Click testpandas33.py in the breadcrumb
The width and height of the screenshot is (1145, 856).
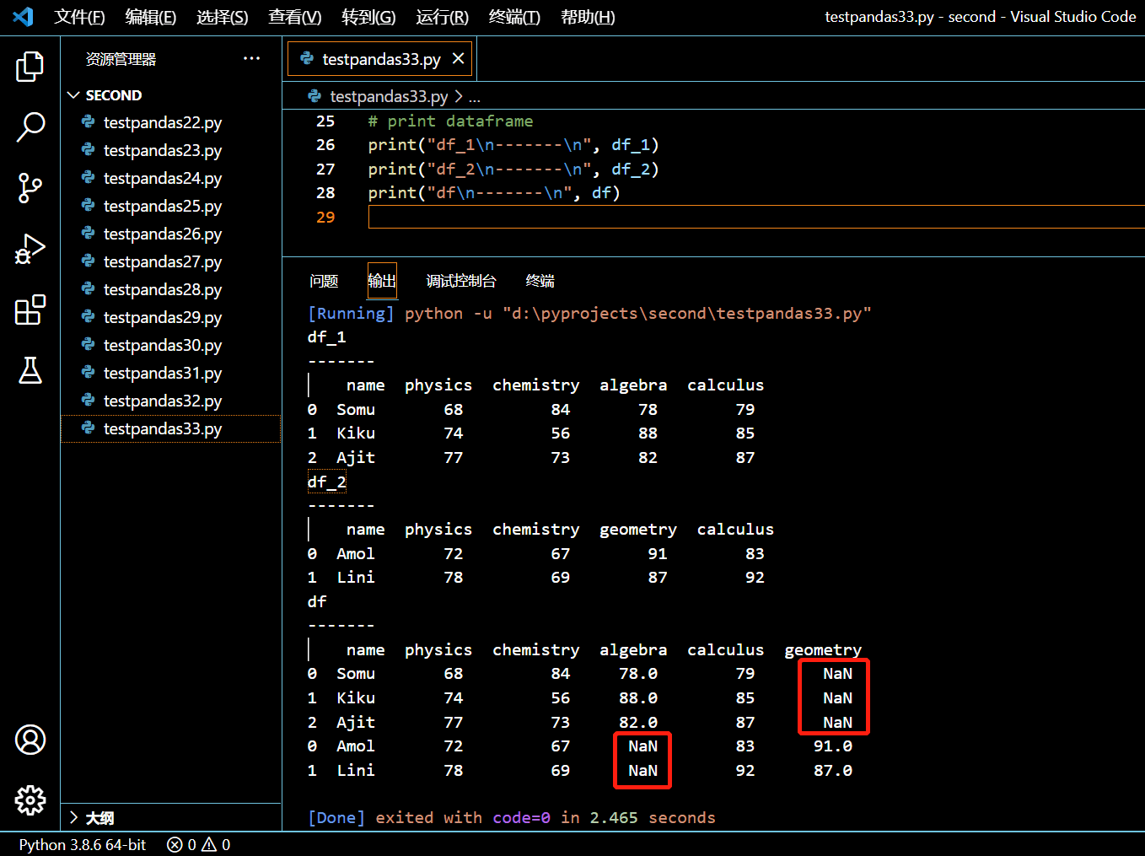tap(389, 96)
